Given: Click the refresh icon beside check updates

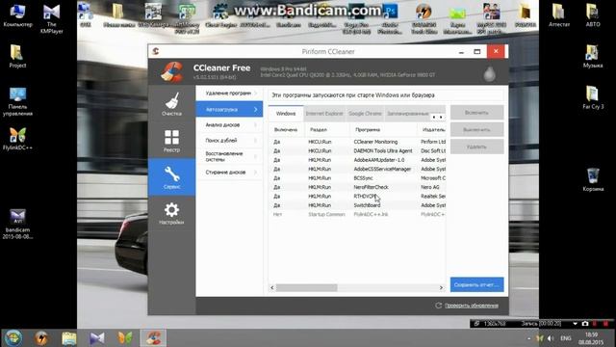Looking at the screenshot, I should pos(439,306).
